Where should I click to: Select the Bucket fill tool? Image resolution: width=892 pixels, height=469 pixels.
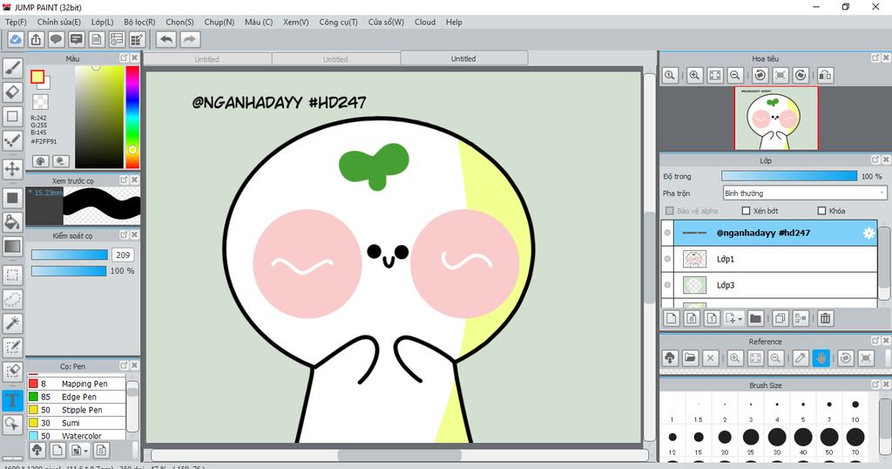[12, 222]
